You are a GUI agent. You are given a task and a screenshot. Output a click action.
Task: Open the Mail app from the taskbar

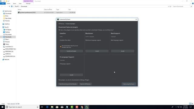coord(62,107)
